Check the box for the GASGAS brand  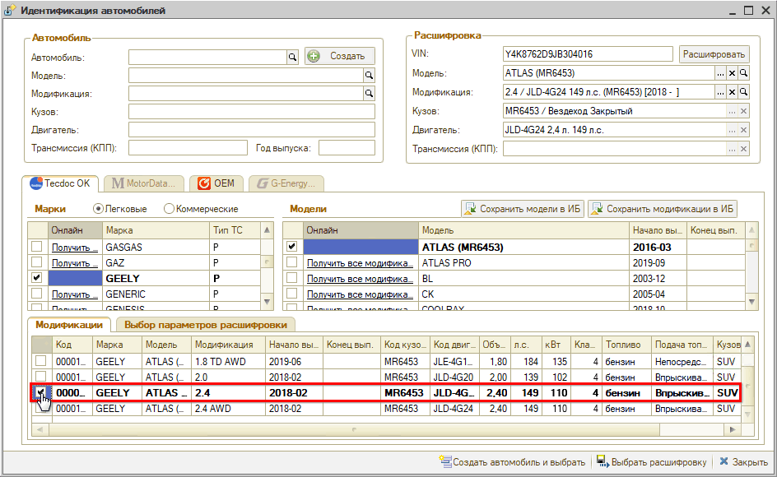[x=36, y=247]
